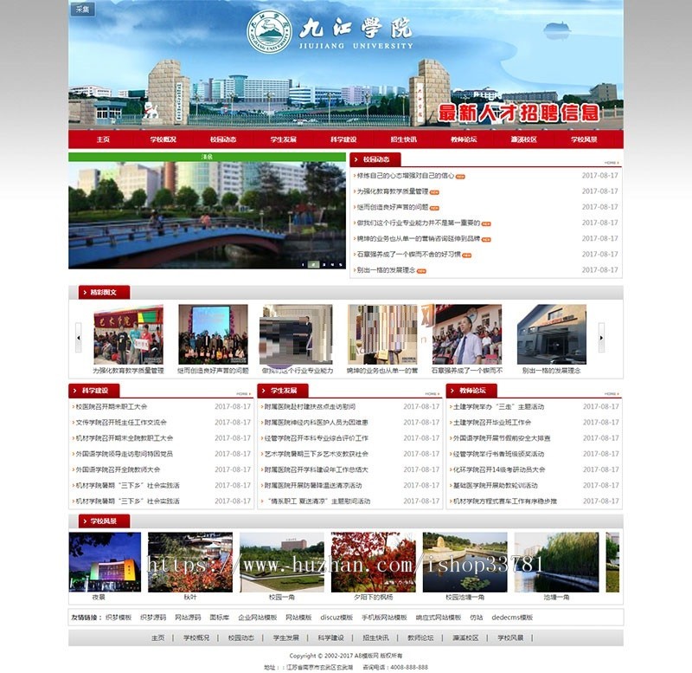Click the 学生发展 panel header tab
The width and height of the screenshot is (692, 673).
[x=284, y=391]
